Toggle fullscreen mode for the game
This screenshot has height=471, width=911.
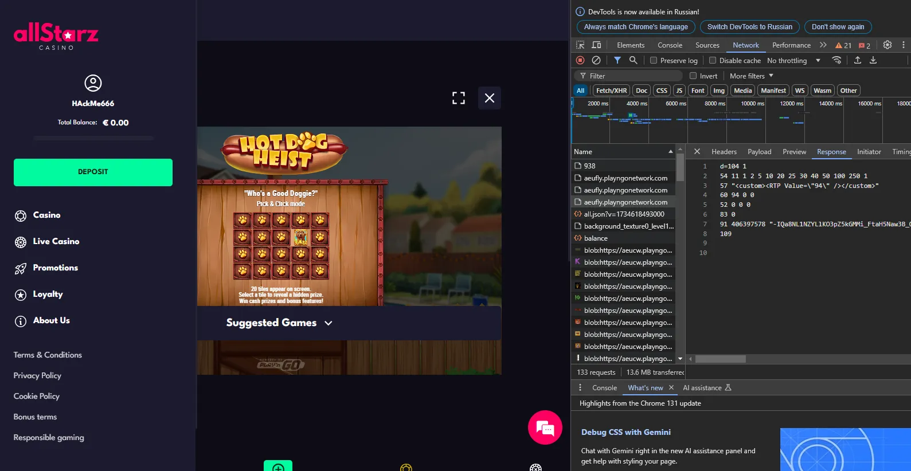click(459, 98)
